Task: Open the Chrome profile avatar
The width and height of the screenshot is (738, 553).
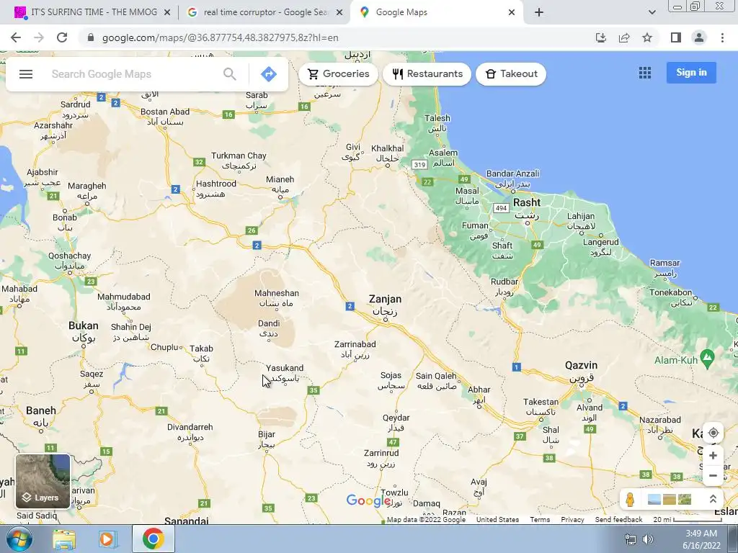Action: (x=699, y=37)
